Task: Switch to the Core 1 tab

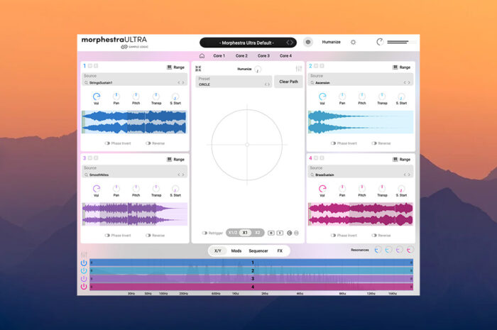Action: pos(219,56)
